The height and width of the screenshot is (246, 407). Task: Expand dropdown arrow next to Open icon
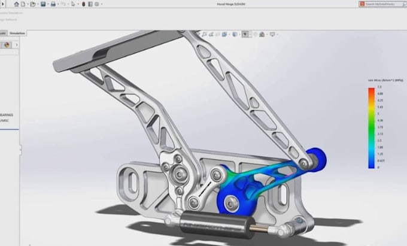(38, 4)
